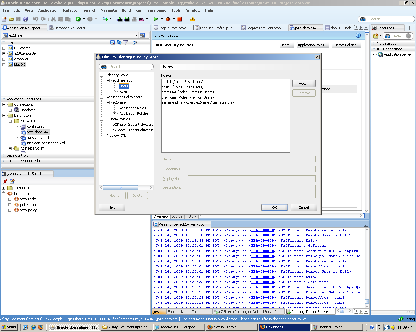Click the Debug ladybug icon
Screen dimensions: 416x332
click(x=168, y=19)
